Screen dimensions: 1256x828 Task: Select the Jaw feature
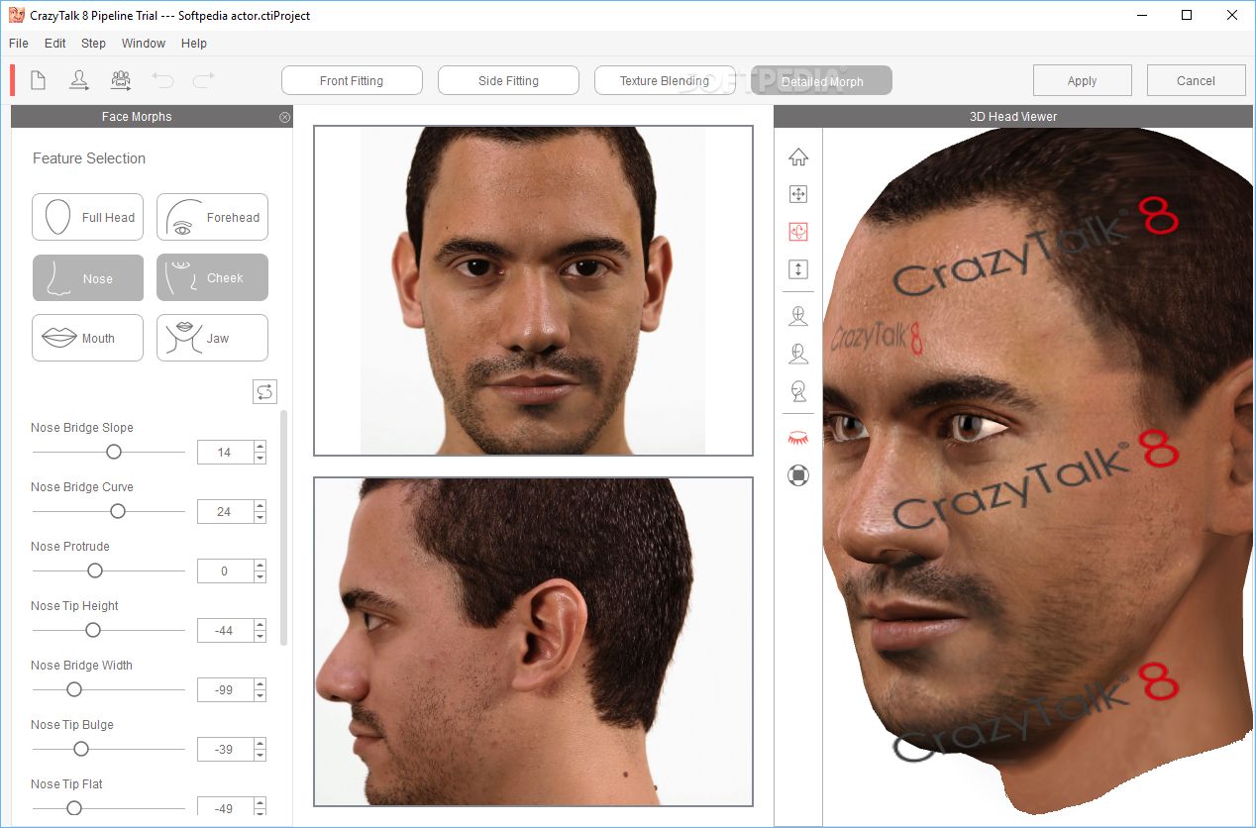[212, 338]
